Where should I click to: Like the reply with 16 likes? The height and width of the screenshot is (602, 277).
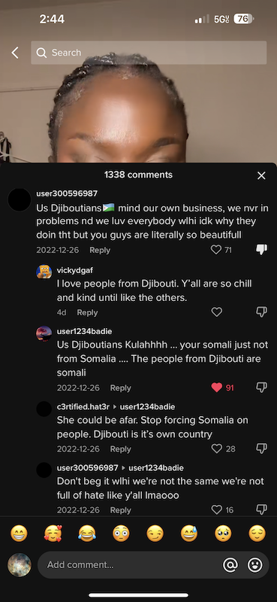pos(217,509)
